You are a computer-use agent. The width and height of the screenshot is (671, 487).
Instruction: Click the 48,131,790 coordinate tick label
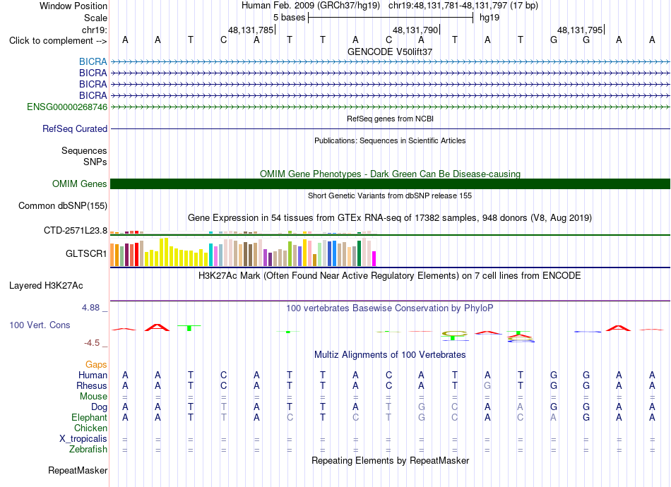(x=415, y=30)
